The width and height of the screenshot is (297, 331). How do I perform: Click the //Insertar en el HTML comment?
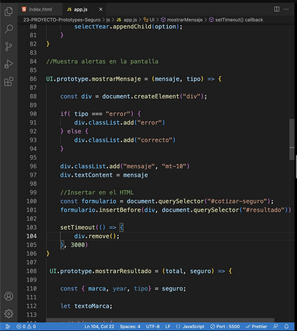click(x=97, y=193)
